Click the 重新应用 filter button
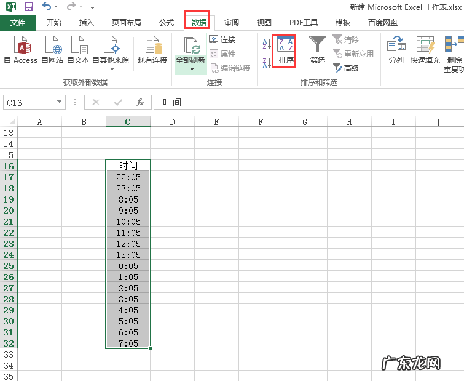The width and height of the screenshot is (464, 381). pyautogui.click(x=353, y=54)
